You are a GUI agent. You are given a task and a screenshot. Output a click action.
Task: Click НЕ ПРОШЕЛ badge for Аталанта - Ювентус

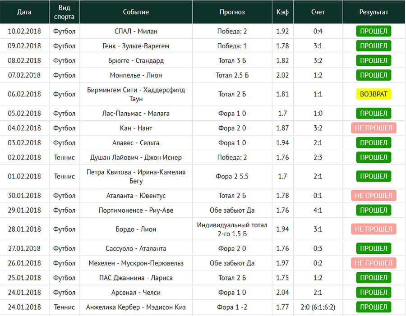pos(374,195)
